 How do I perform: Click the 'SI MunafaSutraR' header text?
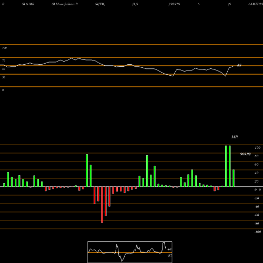click(x=65, y=4)
